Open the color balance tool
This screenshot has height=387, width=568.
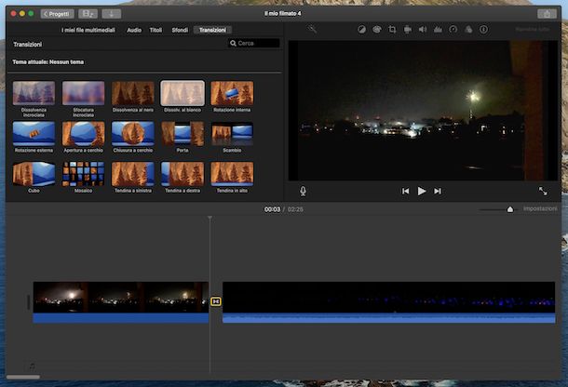tap(361, 30)
